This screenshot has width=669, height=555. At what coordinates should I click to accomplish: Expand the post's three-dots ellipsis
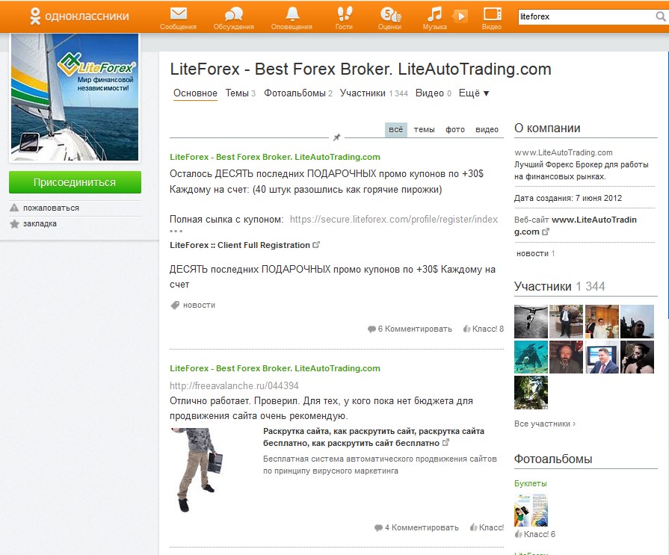coord(176,231)
